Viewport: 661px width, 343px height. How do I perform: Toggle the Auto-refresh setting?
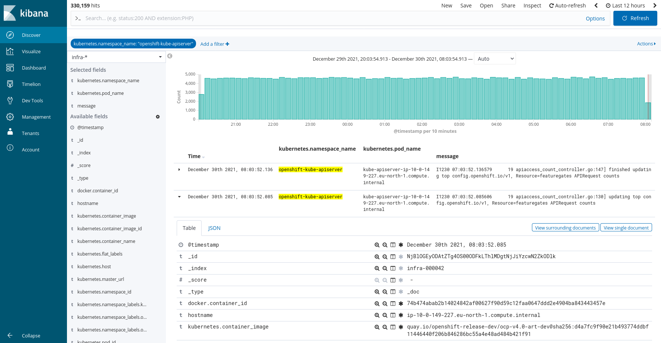(x=567, y=6)
